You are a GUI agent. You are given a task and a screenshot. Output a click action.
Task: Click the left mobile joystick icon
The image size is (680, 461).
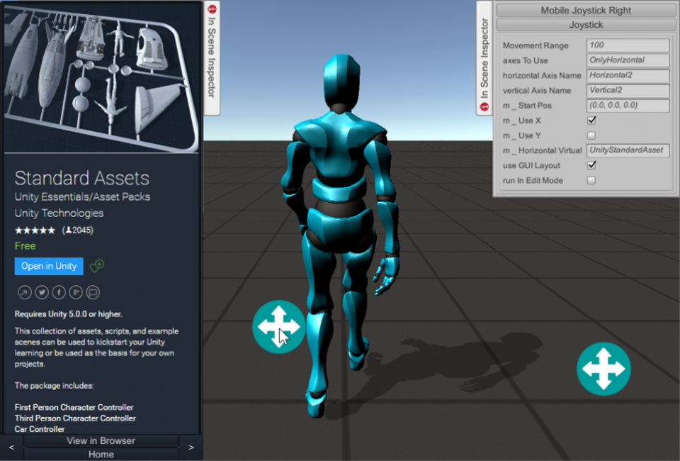tap(279, 326)
